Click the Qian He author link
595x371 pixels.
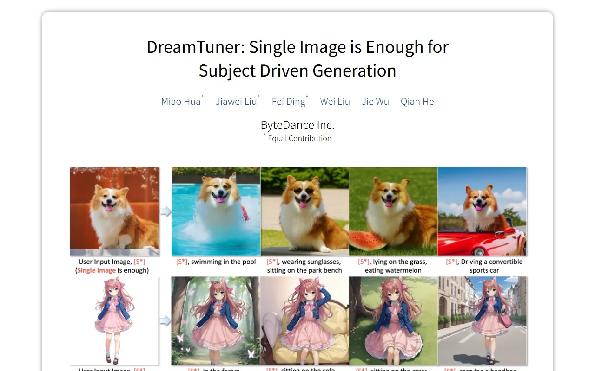[417, 101]
